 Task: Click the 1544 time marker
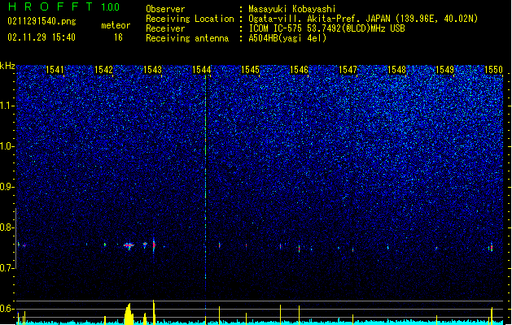(202, 70)
